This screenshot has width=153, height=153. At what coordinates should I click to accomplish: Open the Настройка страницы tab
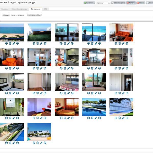tap(20, 9)
